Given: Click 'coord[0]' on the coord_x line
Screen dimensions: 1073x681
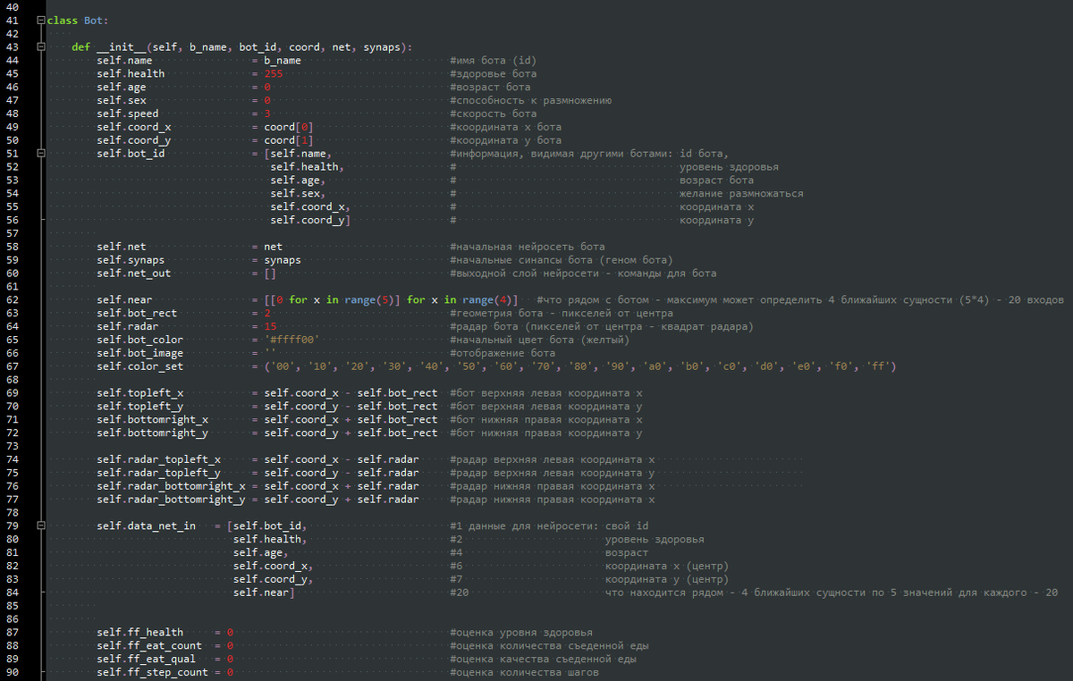Looking at the screenshot, I should [289, 127].
